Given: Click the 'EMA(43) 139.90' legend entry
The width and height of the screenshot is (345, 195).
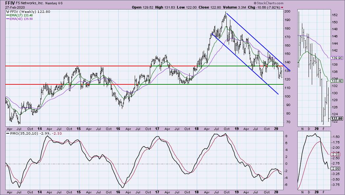Looking at the screenshot, I should point(21,19).
